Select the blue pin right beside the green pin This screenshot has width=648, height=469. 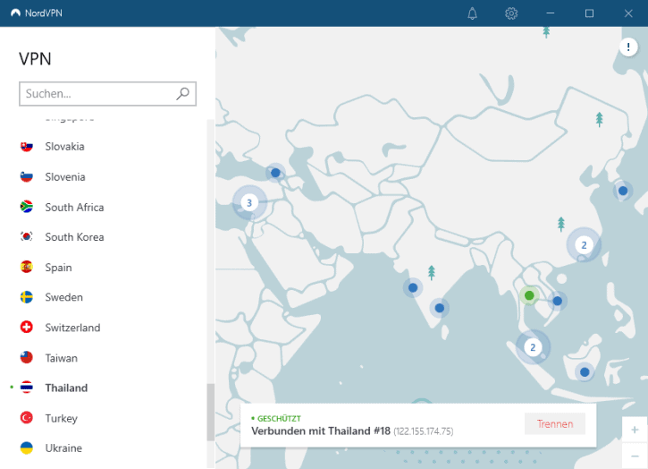coord(557,301)
